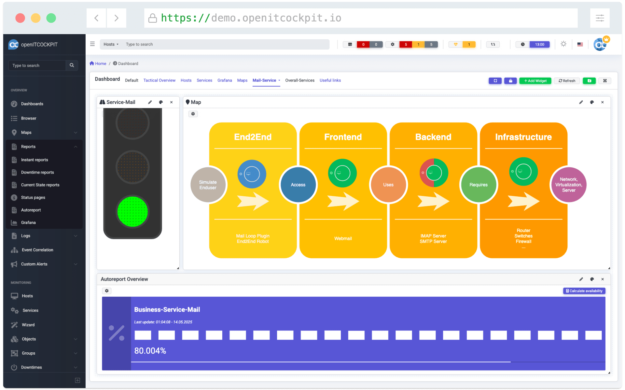Open the system health heartbeat icon
Viewport: 625px width, 390px height.
(x=456, y=45)
